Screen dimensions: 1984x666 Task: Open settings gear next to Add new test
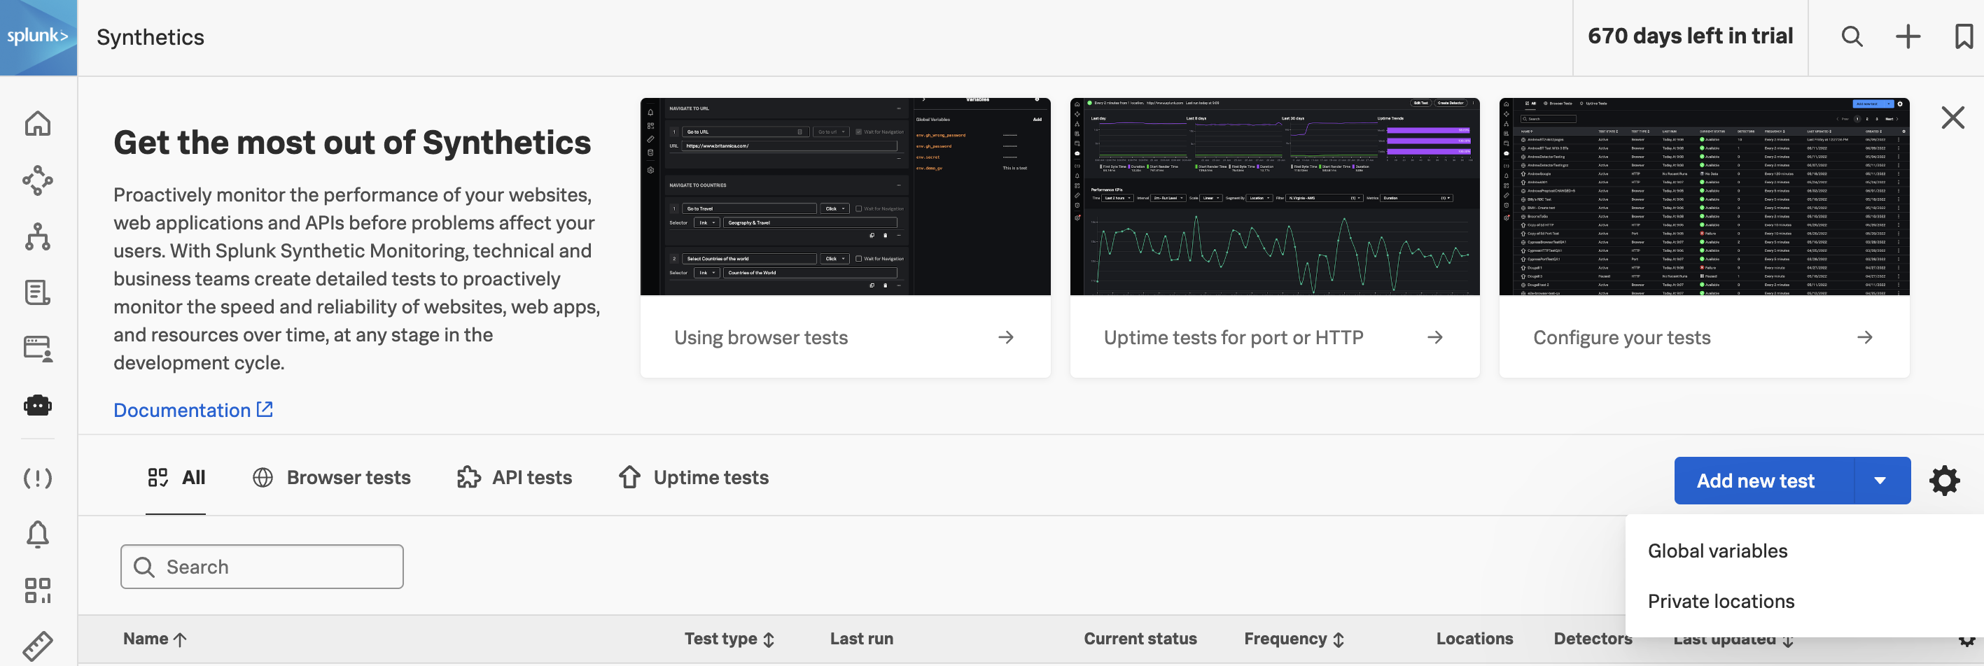[x=1944, y=481]
